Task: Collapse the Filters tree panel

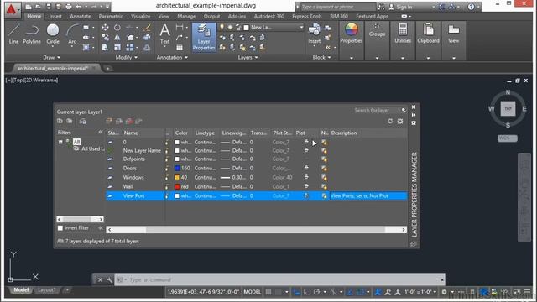Action: point(101,133)
